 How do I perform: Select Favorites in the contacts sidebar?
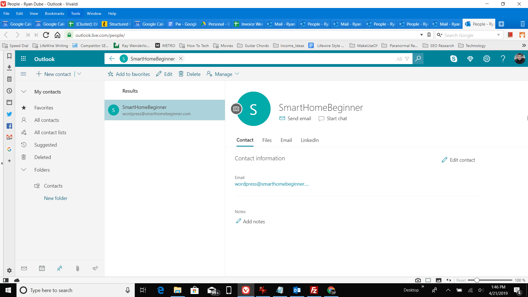pos(44,108)
